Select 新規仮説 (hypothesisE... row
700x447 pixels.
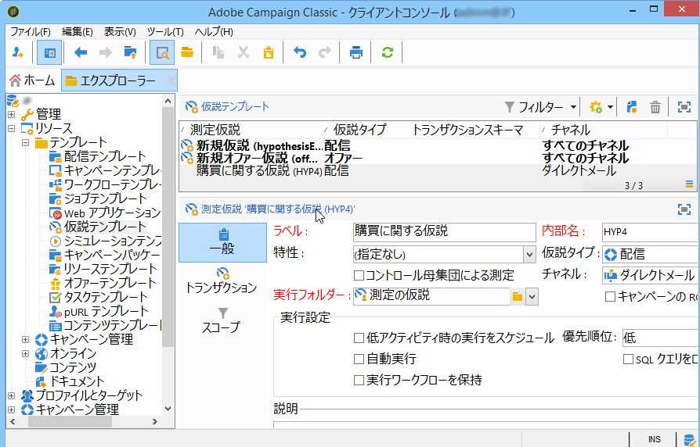tap(438, 145)
